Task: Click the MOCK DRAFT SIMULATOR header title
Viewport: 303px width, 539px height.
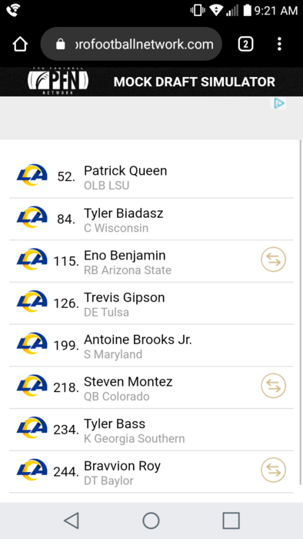Action: 195,82
